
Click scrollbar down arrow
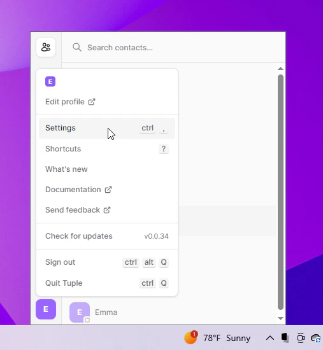tap(280, 318)
